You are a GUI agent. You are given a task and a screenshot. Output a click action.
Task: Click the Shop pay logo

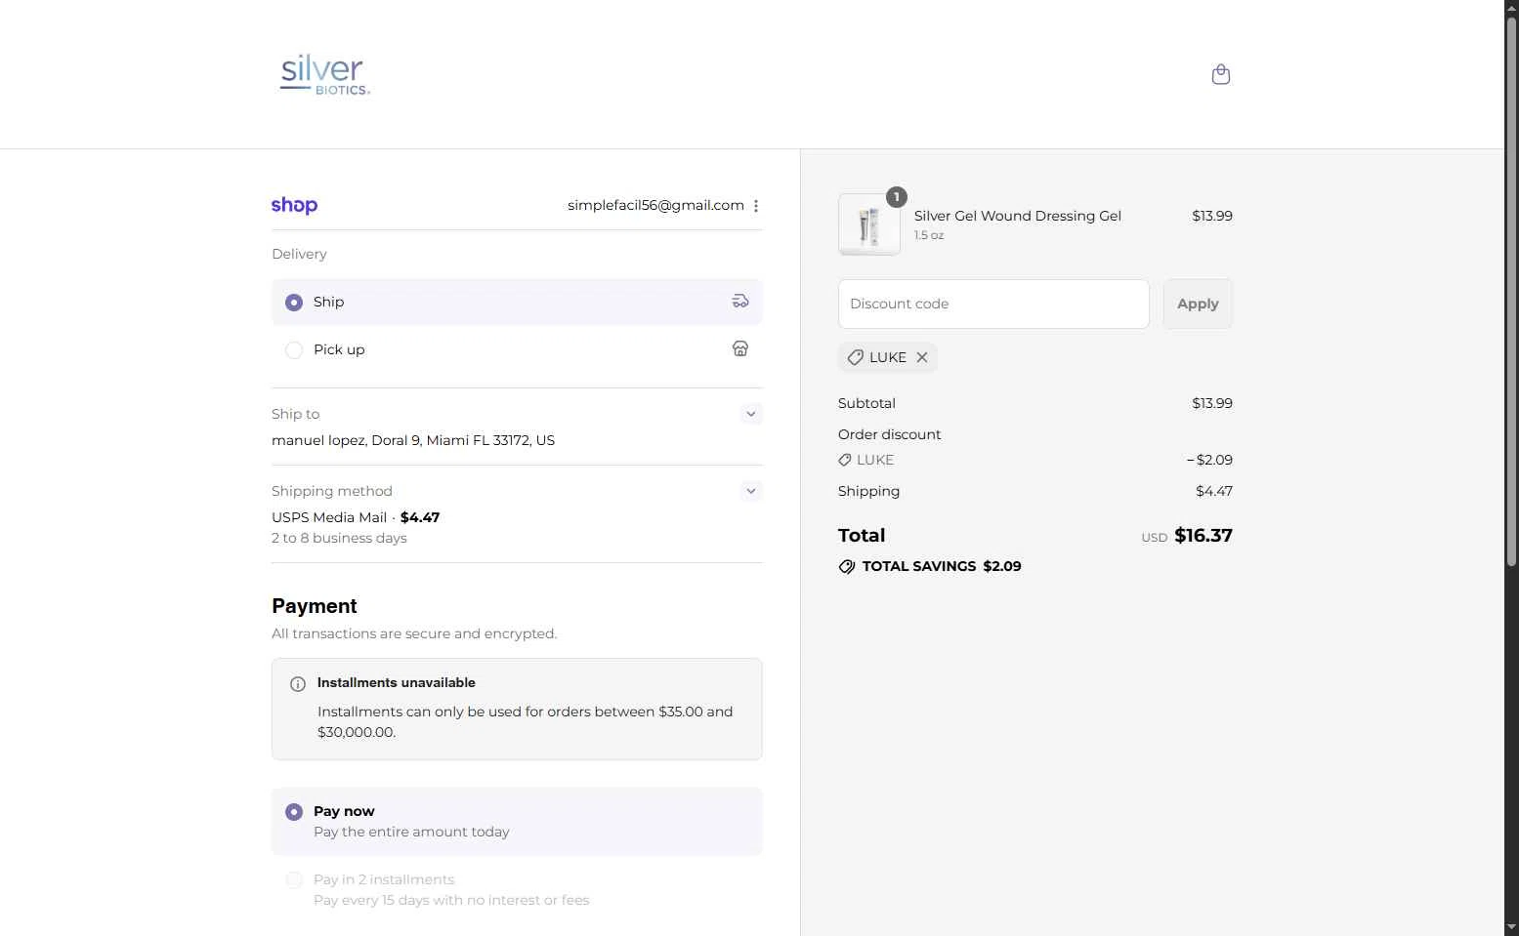click(x=294, y=205)
